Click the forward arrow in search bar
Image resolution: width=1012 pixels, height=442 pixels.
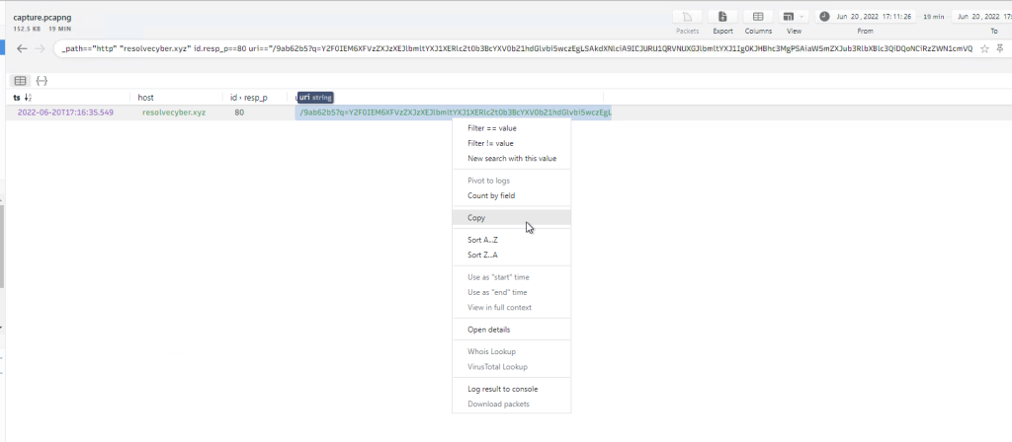click(41, 47)
